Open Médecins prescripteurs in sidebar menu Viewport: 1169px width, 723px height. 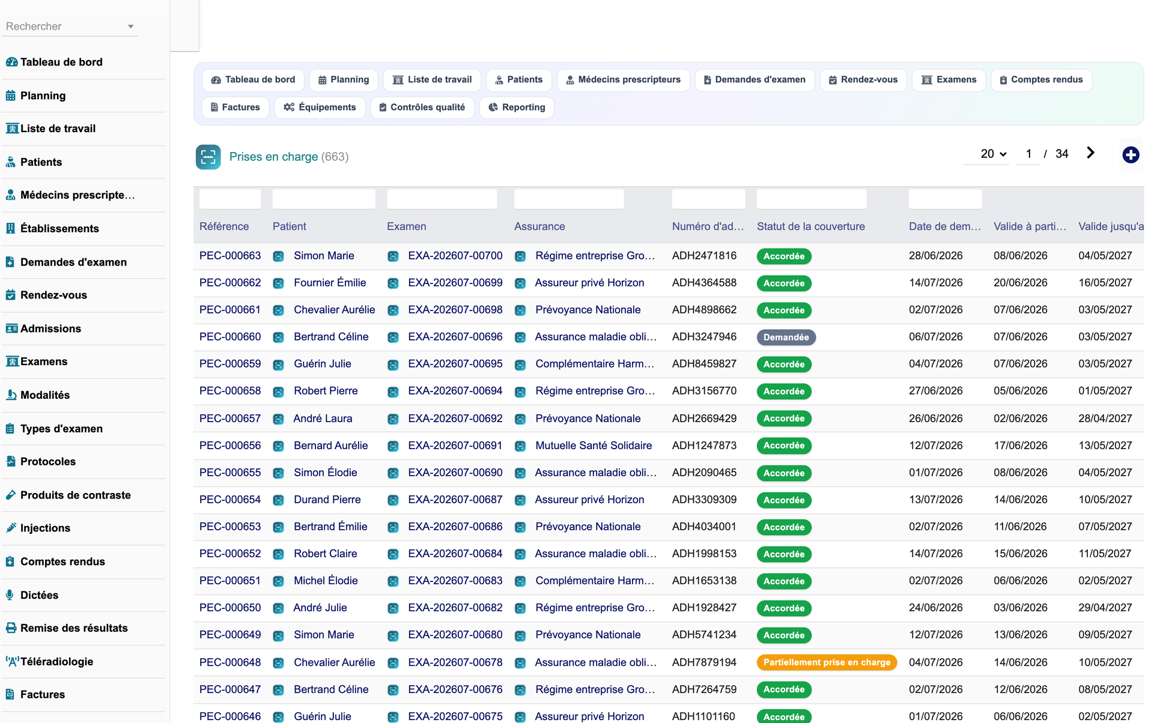pos(77,195)
